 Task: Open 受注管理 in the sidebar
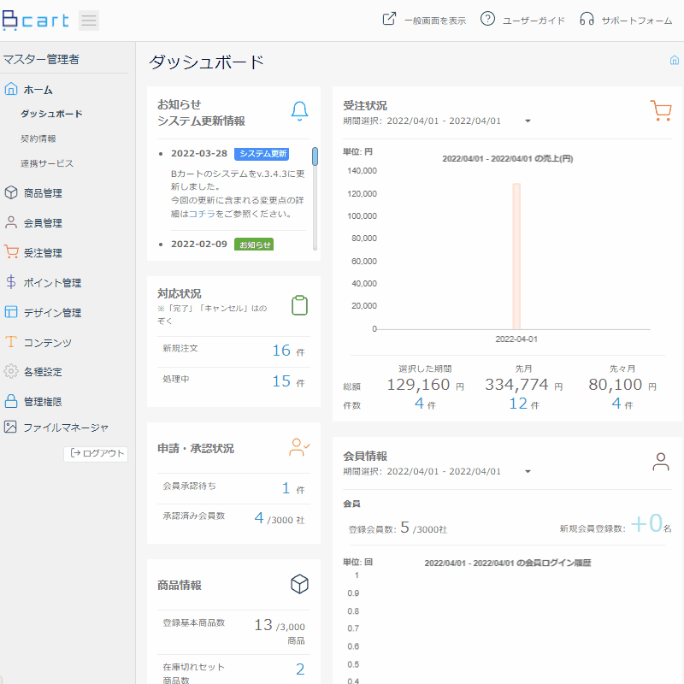(43, 252)
